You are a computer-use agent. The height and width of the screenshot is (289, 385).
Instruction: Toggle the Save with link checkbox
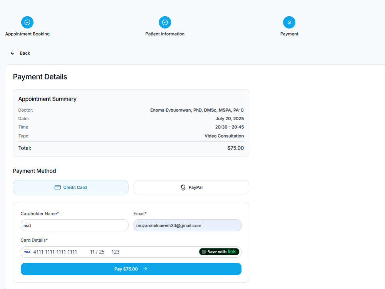[204, 252]
